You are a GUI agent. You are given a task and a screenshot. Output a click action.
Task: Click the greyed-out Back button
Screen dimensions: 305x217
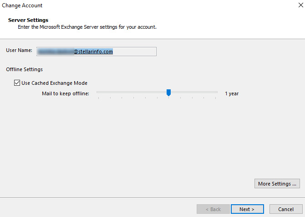point(213,209)
